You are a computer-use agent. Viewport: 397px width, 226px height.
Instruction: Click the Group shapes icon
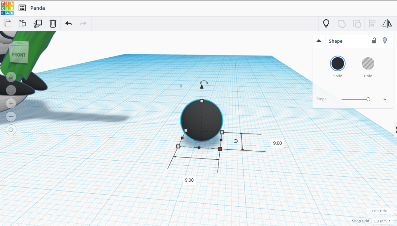coord(342,24)
